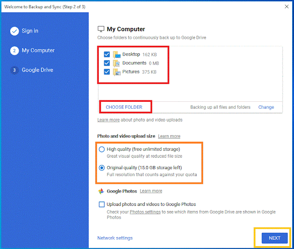Uncheck the Documents folder checkbox
This screenshot has height=249, width=294.
[107, 63]
